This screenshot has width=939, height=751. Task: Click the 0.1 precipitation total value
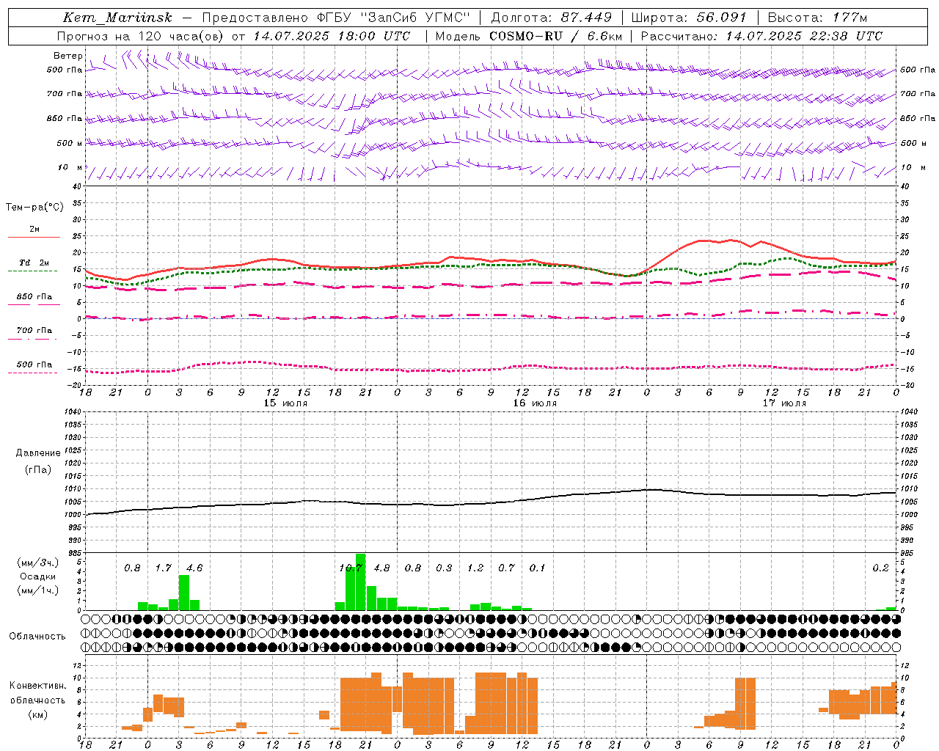(538, 568)
